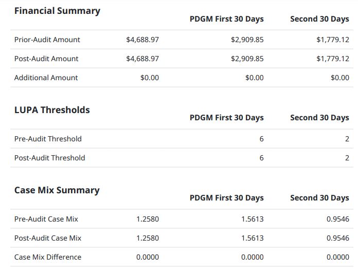The width and height of the screenshot is (358, 274).
Task: Select the Post-Audit Amount row label
Action: 46,59
